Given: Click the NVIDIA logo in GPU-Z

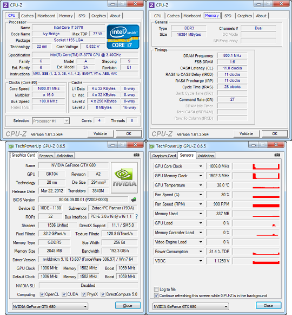Looking at the screenshot, I should point(124,178).
